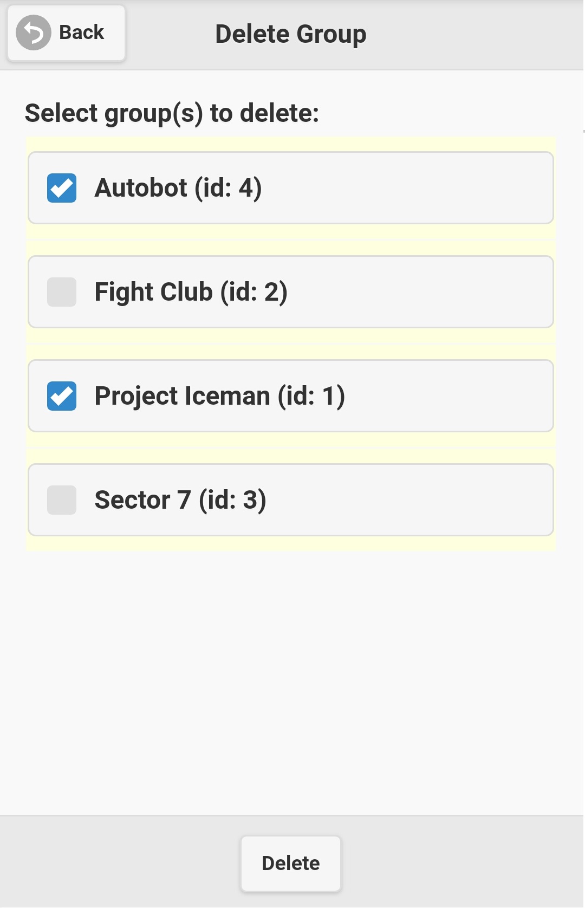Click the empty footer bar beside Delete
Viewport: 585px width, 908px height.
[x=460, y=862]
